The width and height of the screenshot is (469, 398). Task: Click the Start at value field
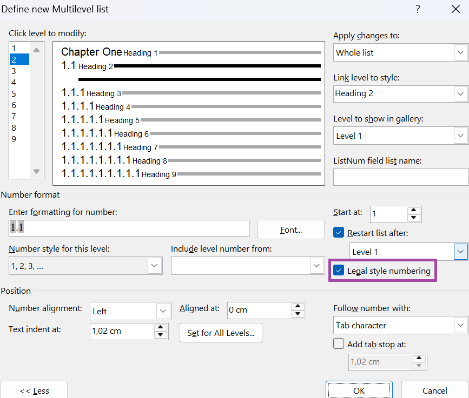388,214
